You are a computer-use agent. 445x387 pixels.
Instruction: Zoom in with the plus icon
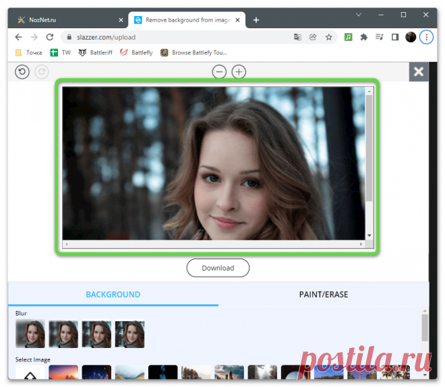[x=239, y=71]
